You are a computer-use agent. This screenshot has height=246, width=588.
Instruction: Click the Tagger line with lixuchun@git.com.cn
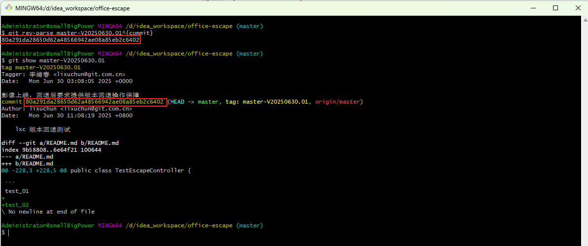pyautogui.click(x=64, y=74)
